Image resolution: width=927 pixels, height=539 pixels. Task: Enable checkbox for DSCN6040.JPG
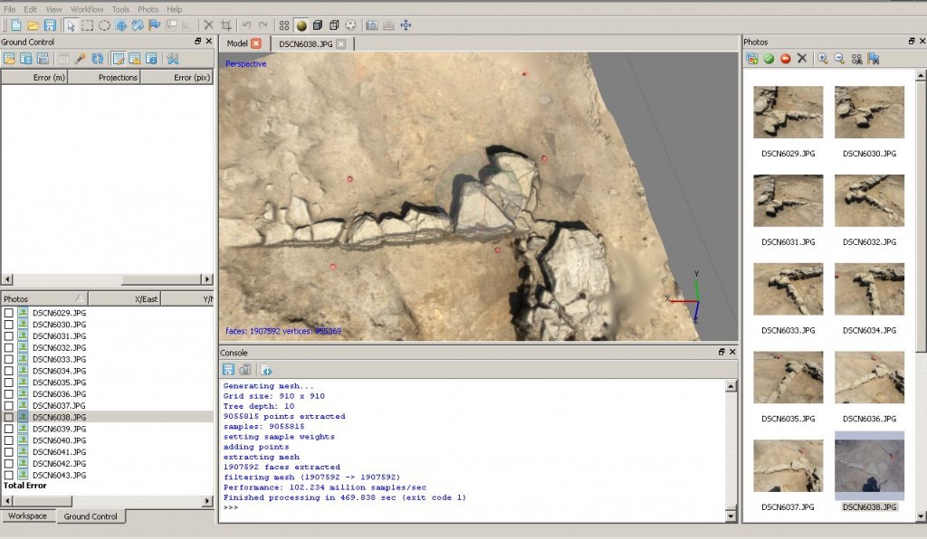(x=6, y=440)
